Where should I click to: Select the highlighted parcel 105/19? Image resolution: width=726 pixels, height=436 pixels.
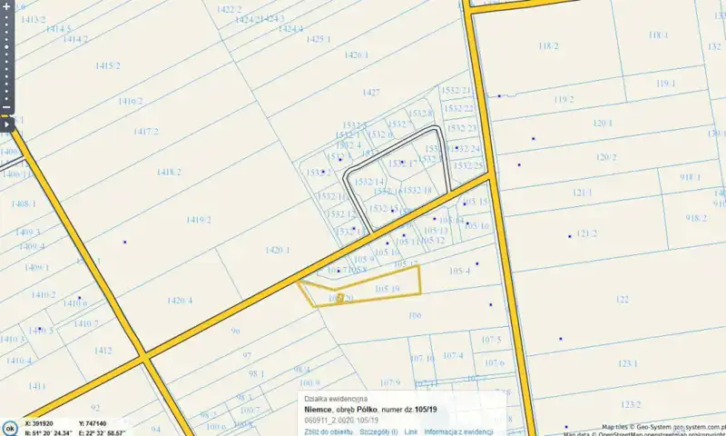tap(388, 289)
